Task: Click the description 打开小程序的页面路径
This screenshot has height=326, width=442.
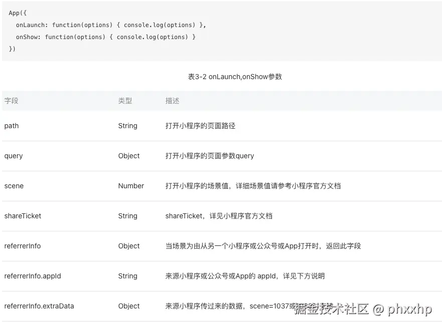Action: click(200, 126)
